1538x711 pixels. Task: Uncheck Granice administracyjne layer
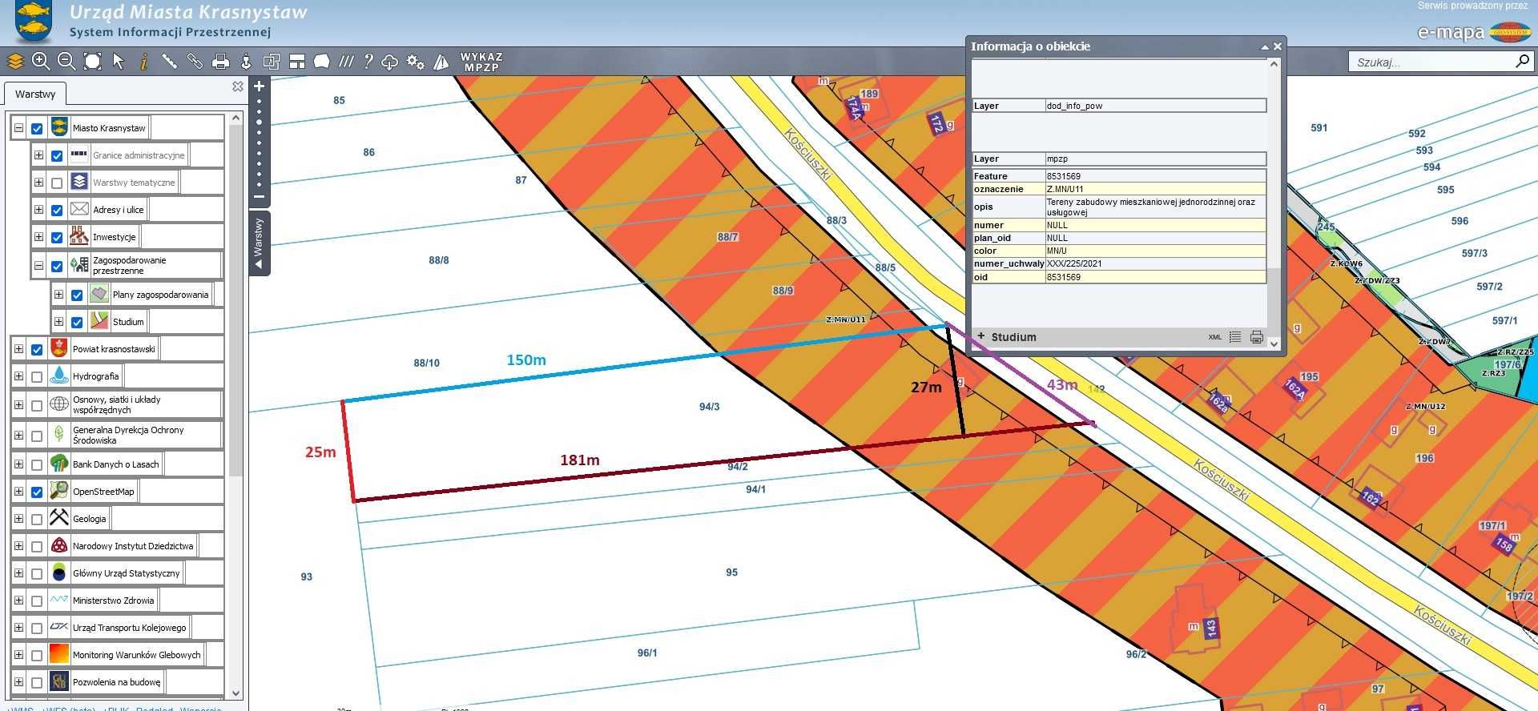pos(57,155)
